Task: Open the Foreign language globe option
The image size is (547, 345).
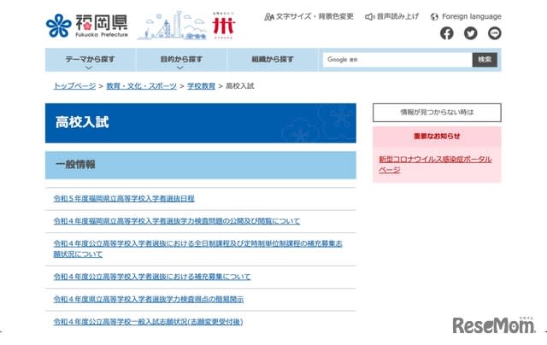Action: [x=466, y=16]
